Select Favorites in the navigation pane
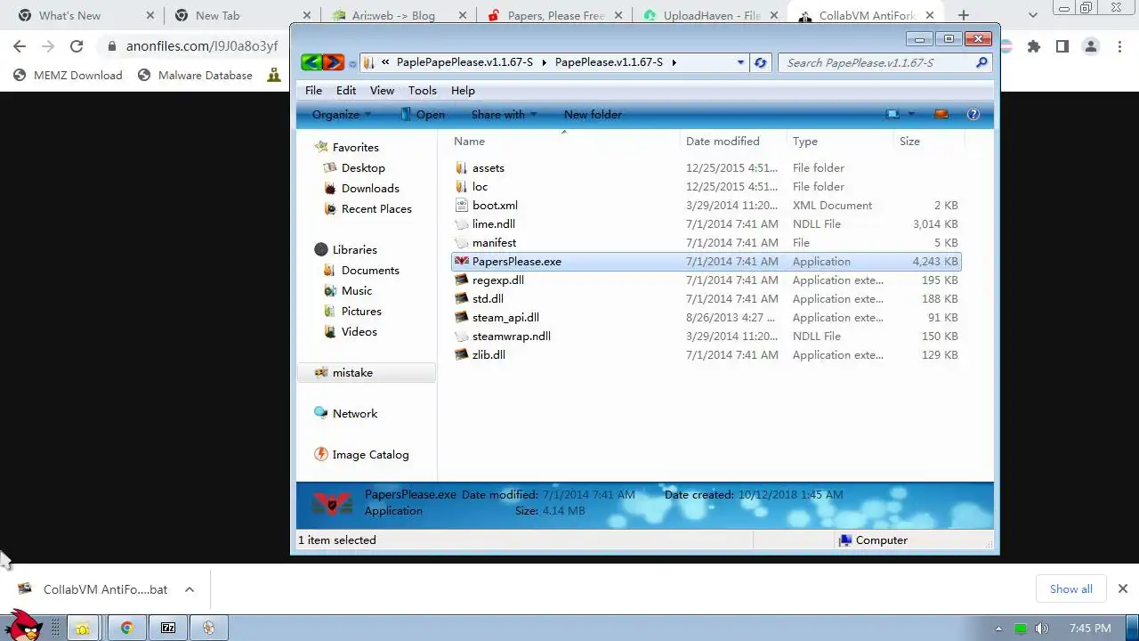Screen dimensions: 1139x641 click(x=355, y=147)
